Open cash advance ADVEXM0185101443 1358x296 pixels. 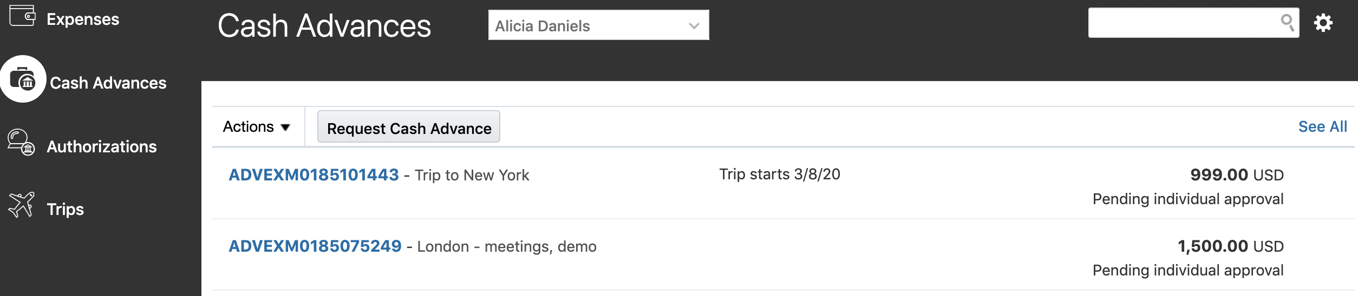(x=314, y=175)
